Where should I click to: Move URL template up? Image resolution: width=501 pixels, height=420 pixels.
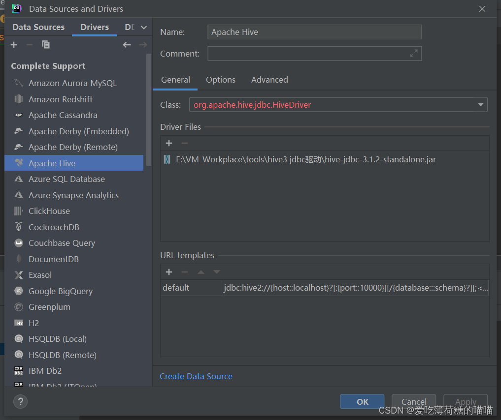click(x=200, y=272)
